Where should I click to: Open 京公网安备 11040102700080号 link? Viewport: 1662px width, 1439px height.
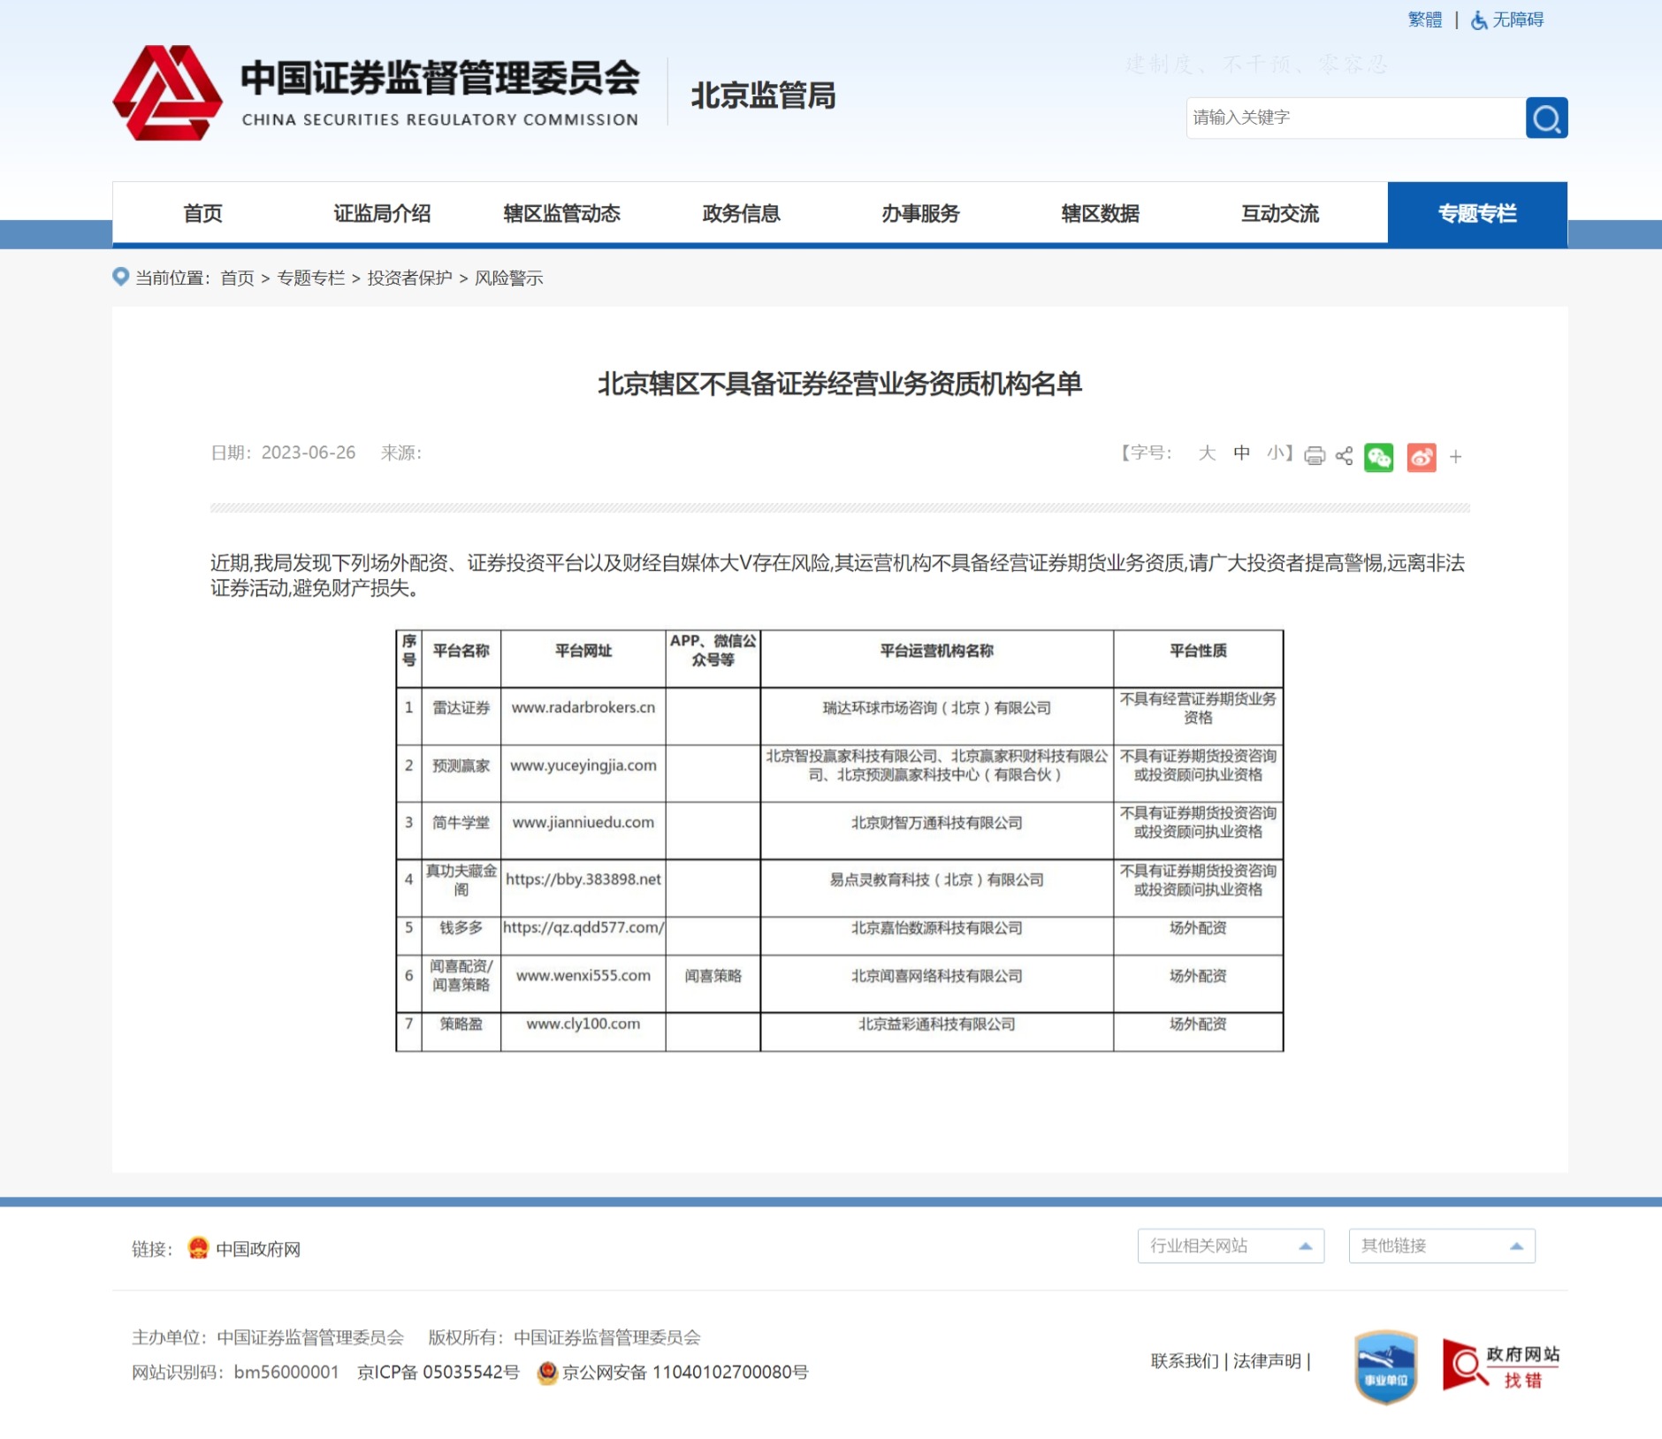(x=685, y=1372)
